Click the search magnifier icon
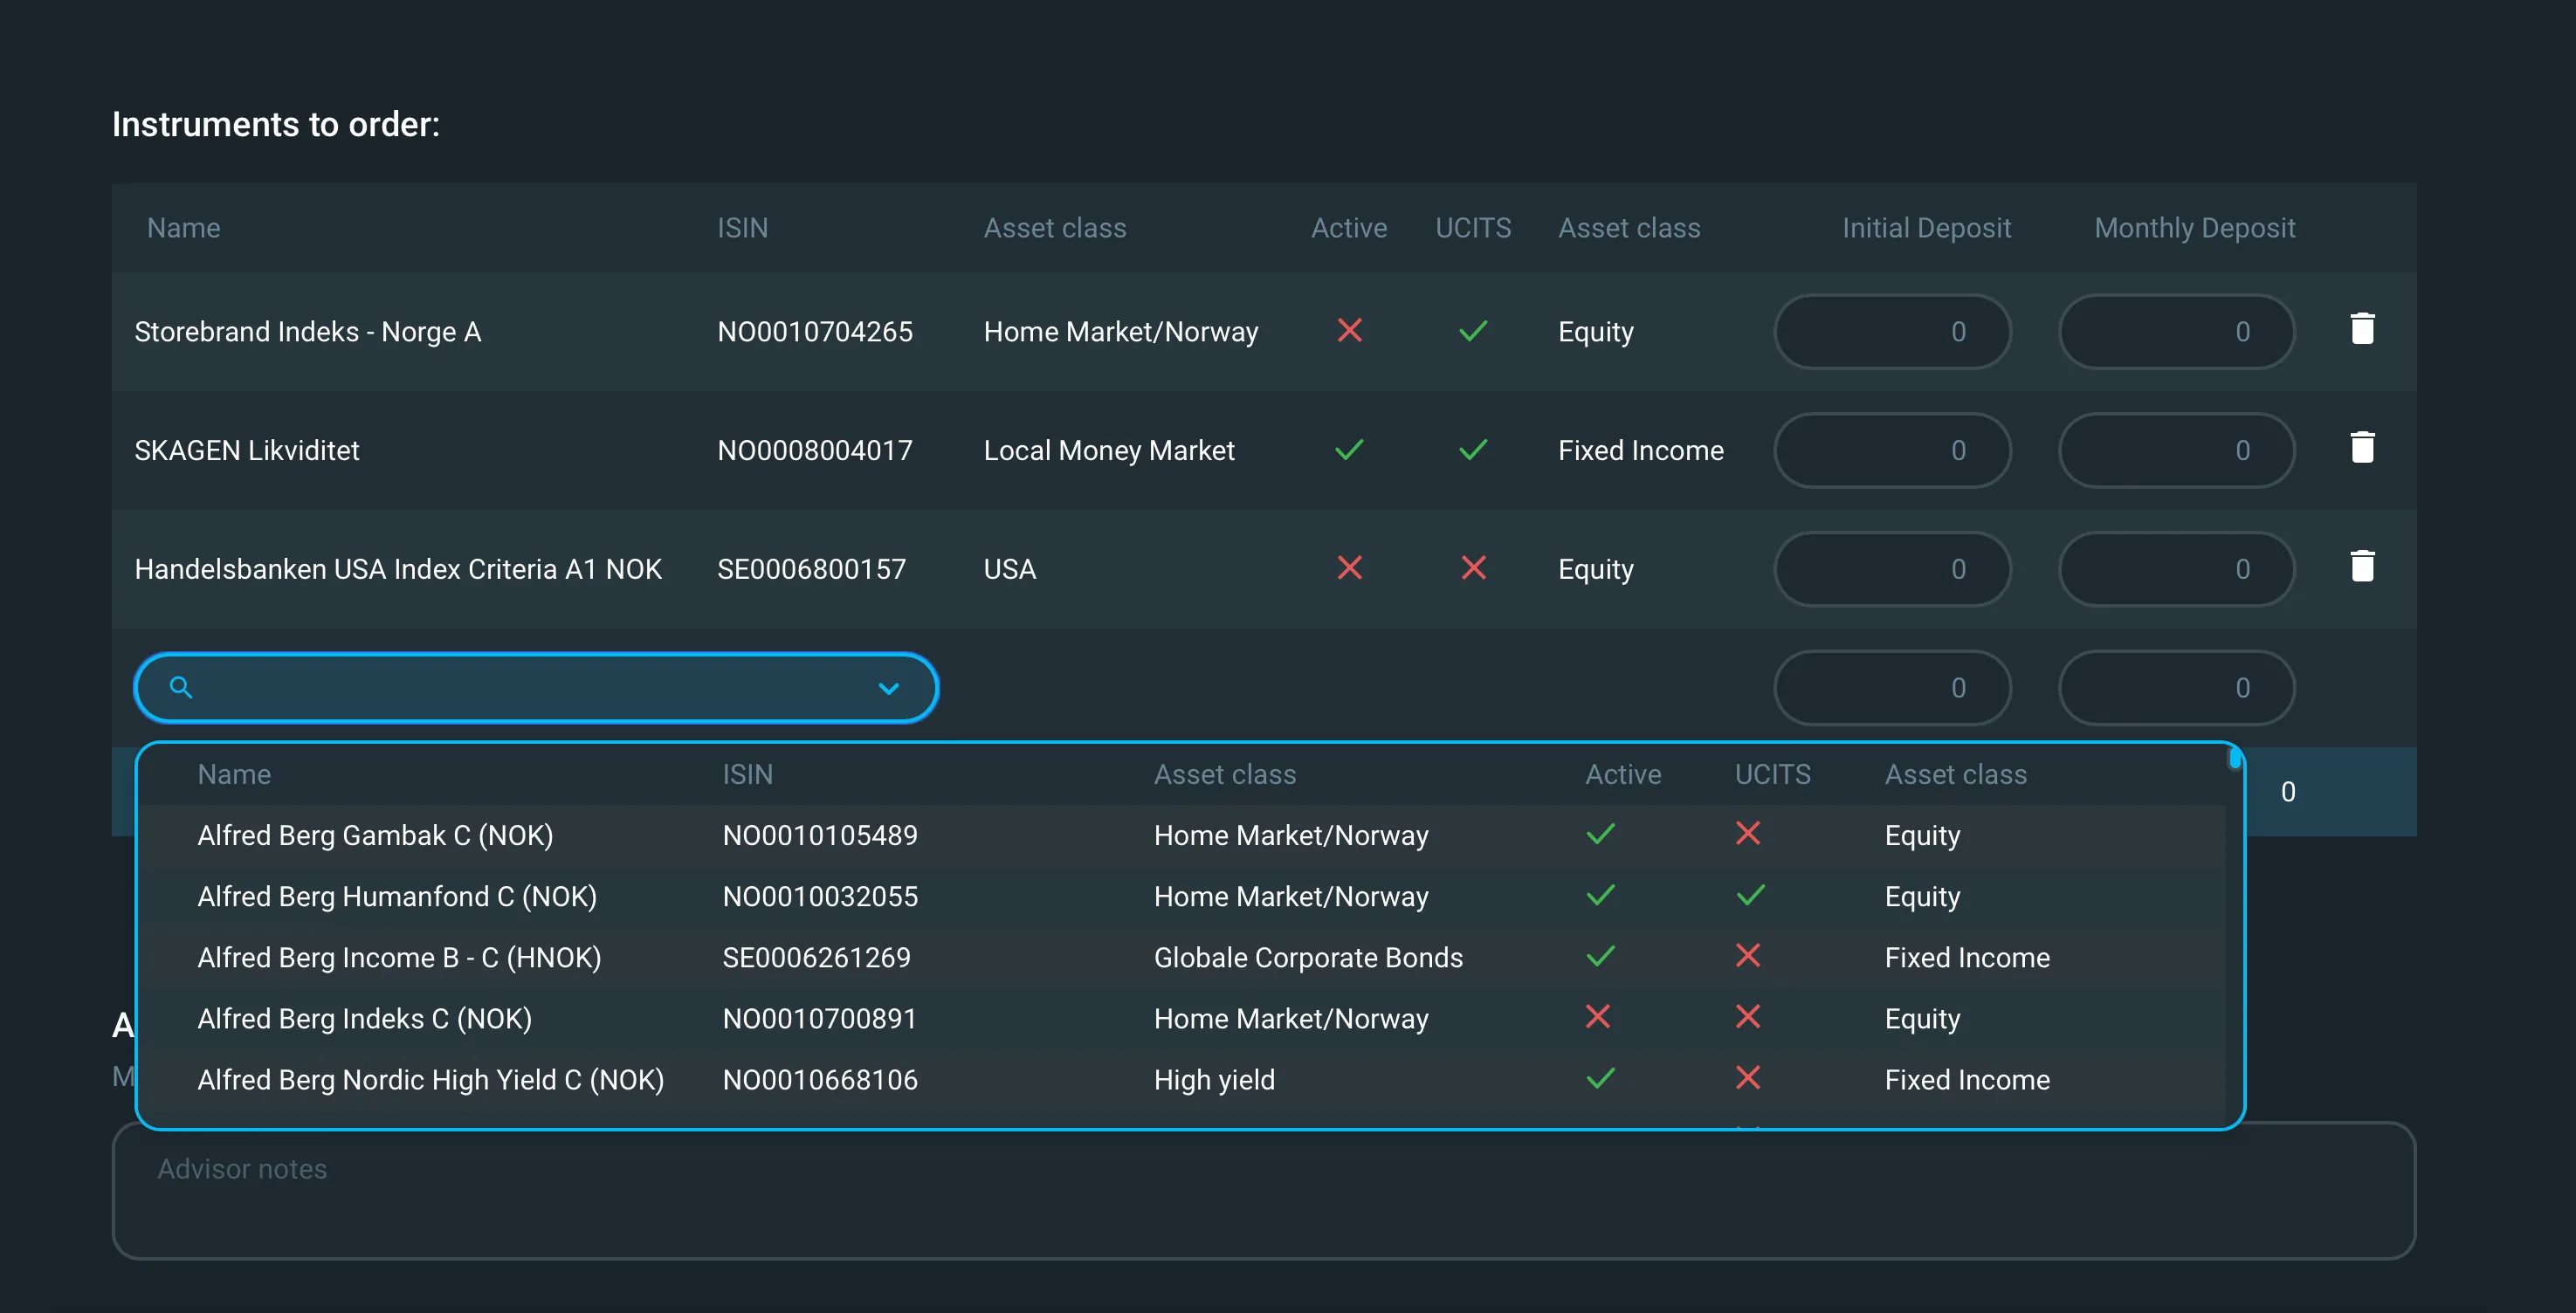The width and height of the screenshot is (2576, 1313). click(181, 687)
